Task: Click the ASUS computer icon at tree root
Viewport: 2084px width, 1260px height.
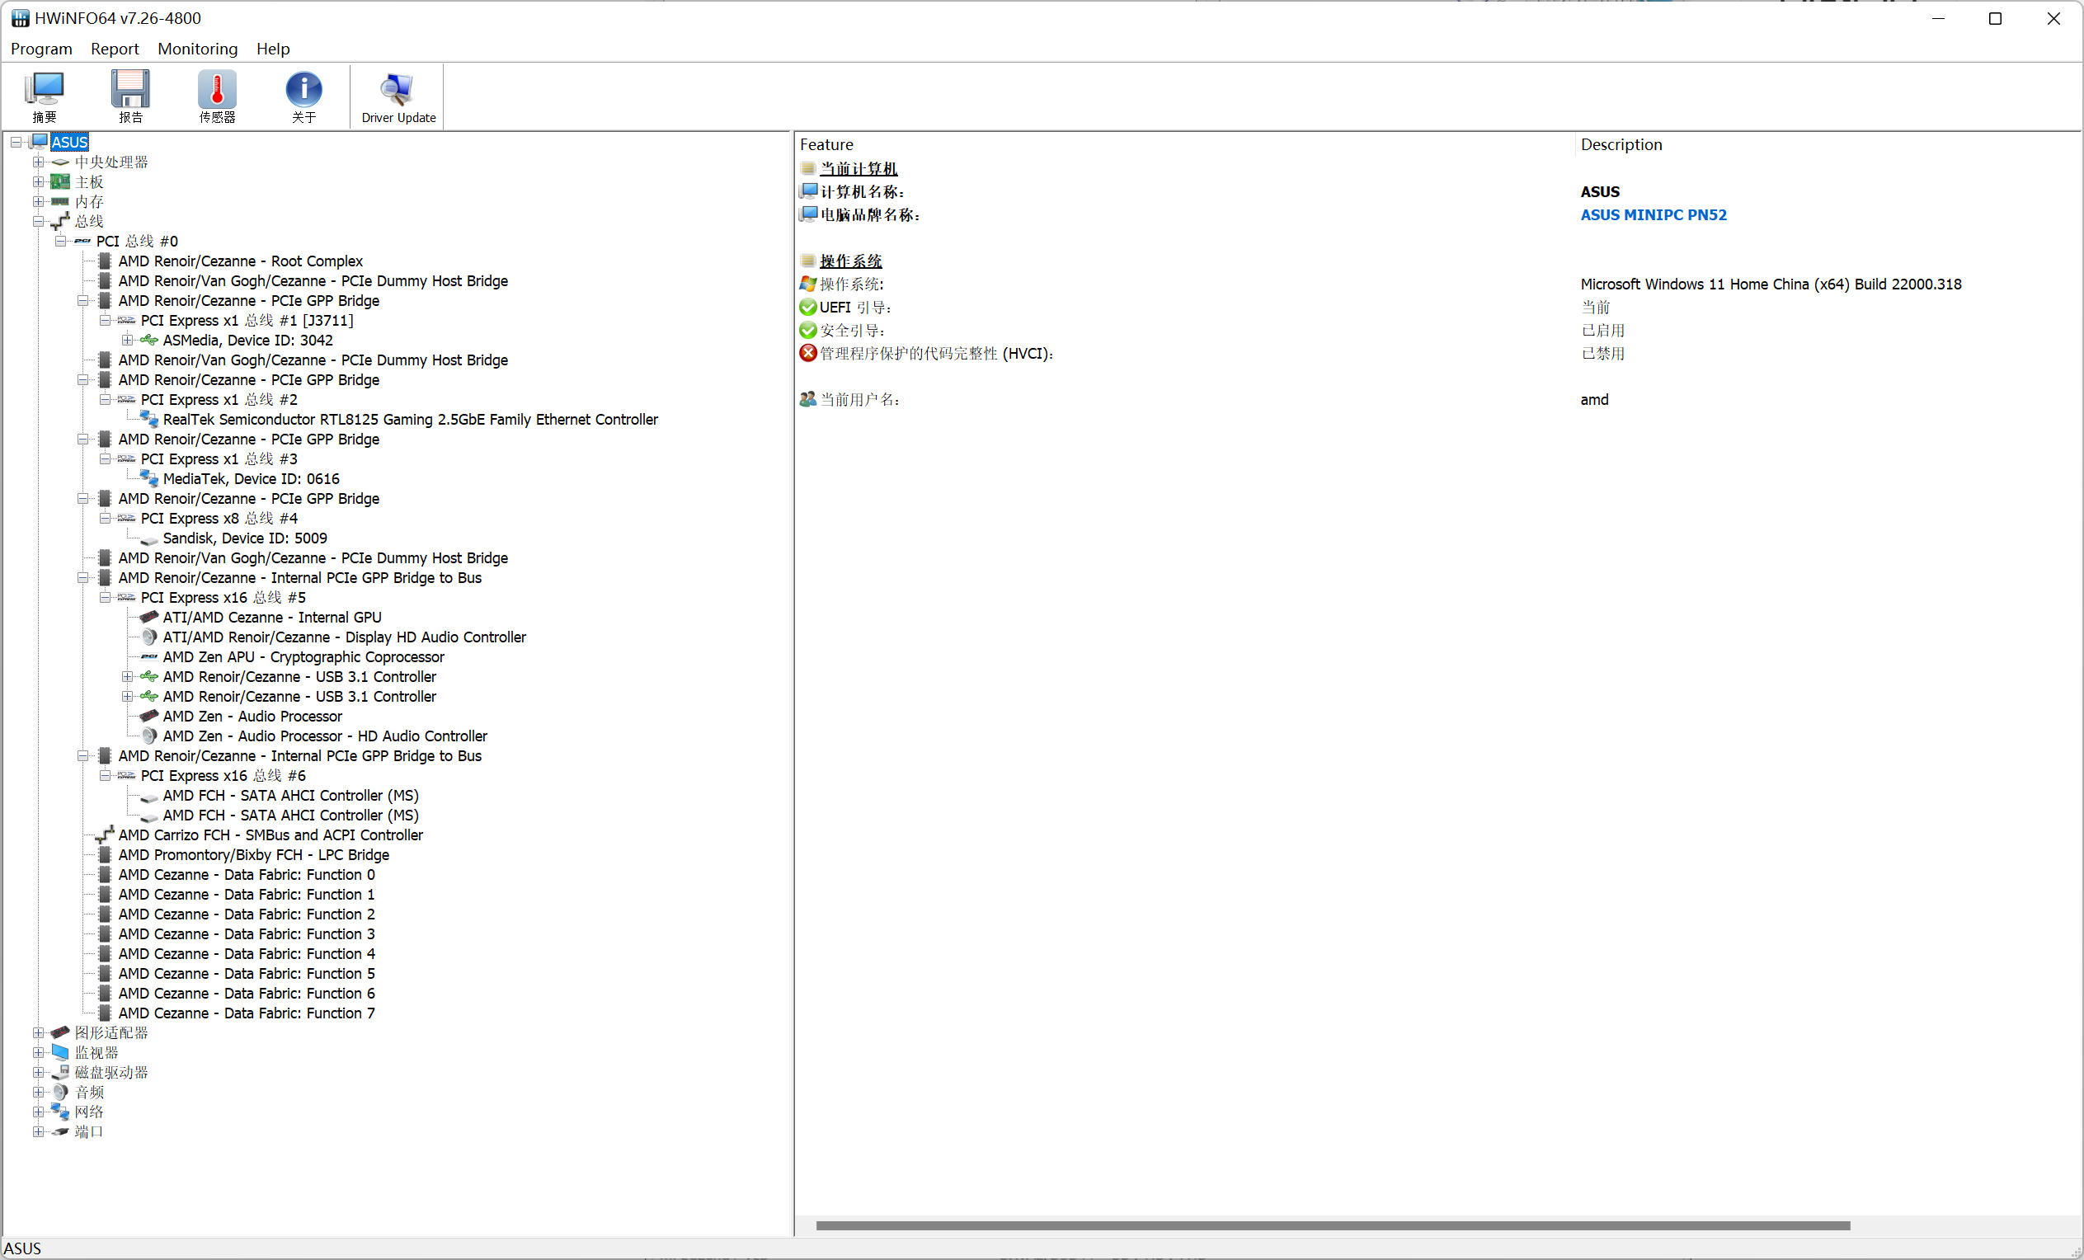Action: point(39,142)
